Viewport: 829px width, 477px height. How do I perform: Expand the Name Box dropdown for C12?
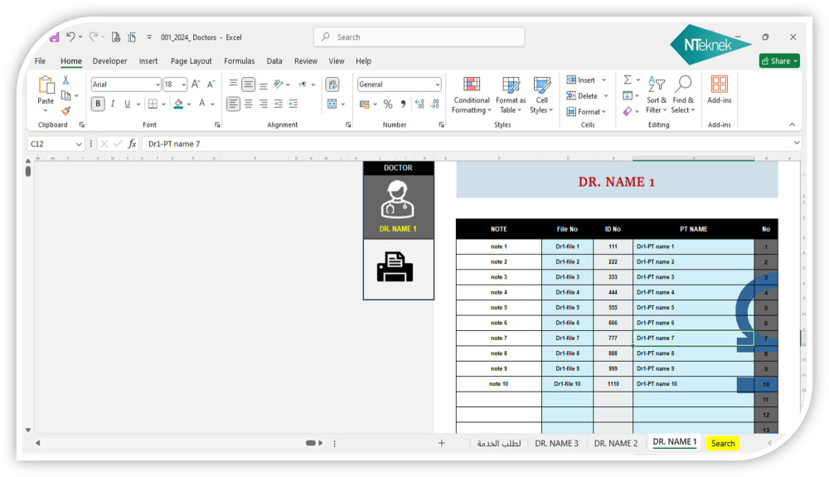coord(79,144)
